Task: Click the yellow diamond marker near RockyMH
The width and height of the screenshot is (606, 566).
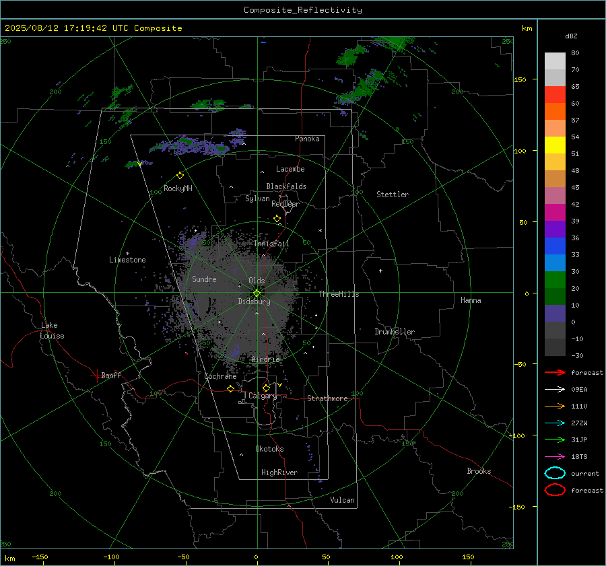Action: (x=180, y=176)
